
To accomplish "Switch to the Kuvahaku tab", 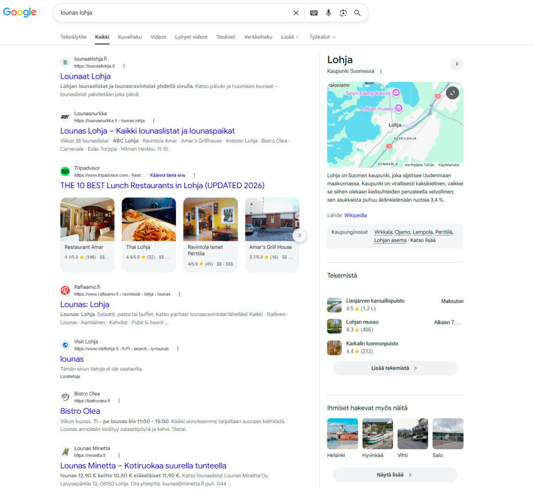I will [130, 37].
